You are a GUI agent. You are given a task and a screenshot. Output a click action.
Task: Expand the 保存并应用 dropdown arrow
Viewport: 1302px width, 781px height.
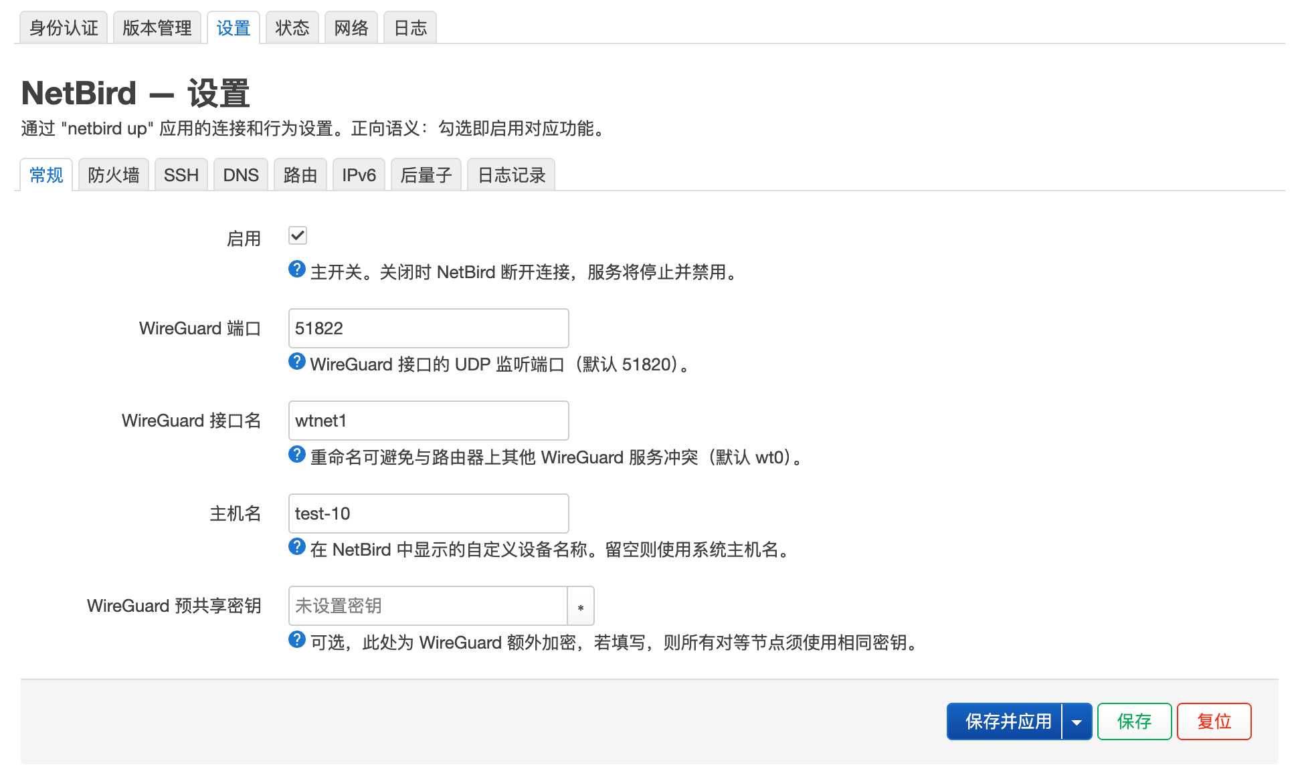(1077, 721)
